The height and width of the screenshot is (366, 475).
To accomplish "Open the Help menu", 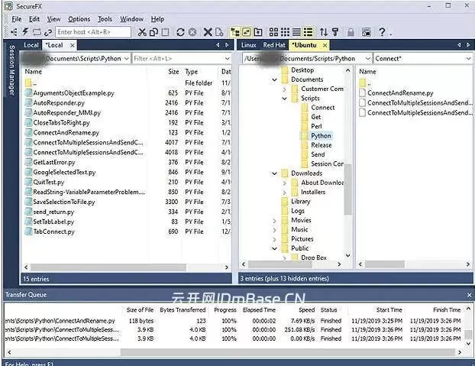I will 157,19.
